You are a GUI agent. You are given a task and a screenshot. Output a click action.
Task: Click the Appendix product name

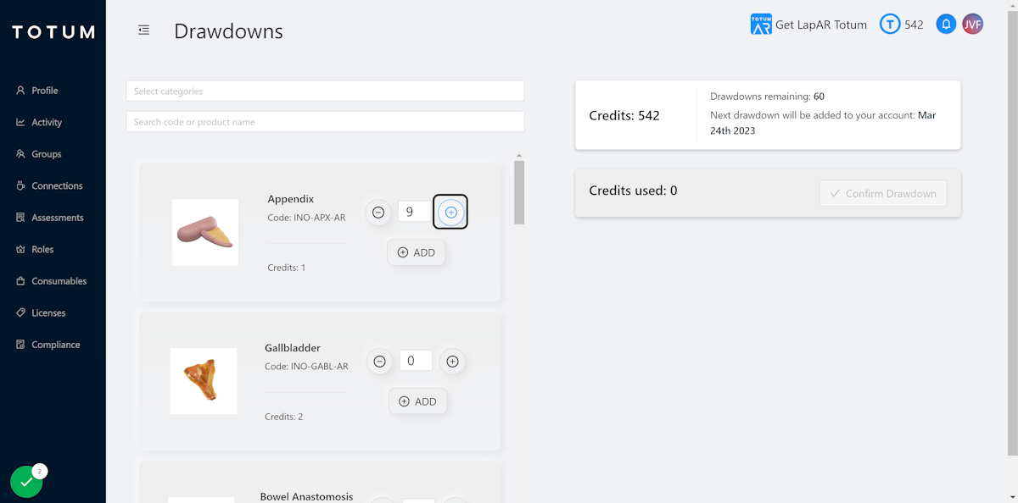coord(291,199)
